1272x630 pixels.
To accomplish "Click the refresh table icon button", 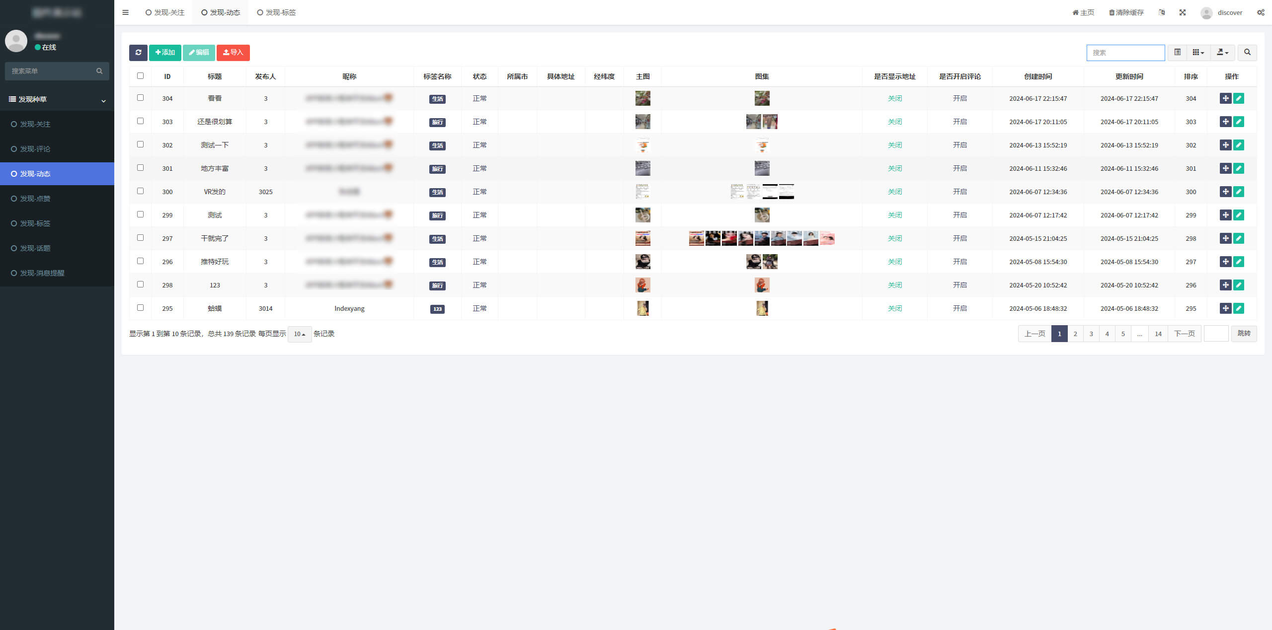I will pyautogui.click(x=138, y=53).
